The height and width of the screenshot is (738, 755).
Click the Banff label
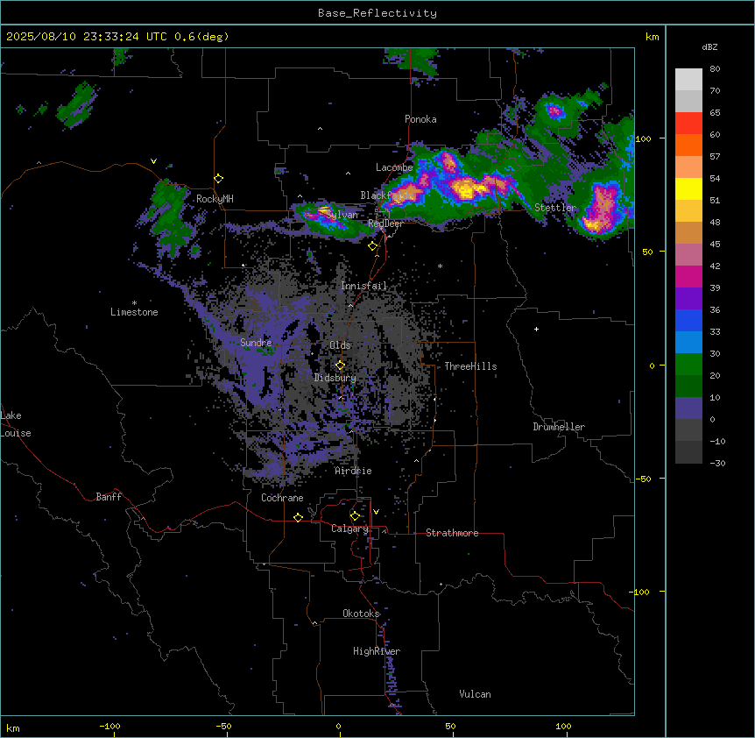coord(109,497)
